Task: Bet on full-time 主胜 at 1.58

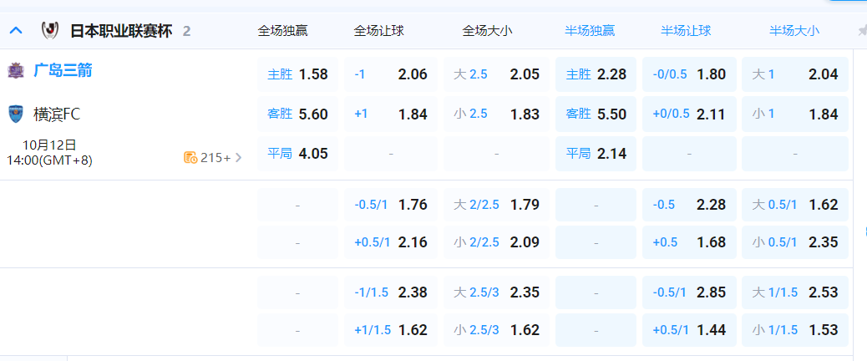Action: tap(297, 74)
